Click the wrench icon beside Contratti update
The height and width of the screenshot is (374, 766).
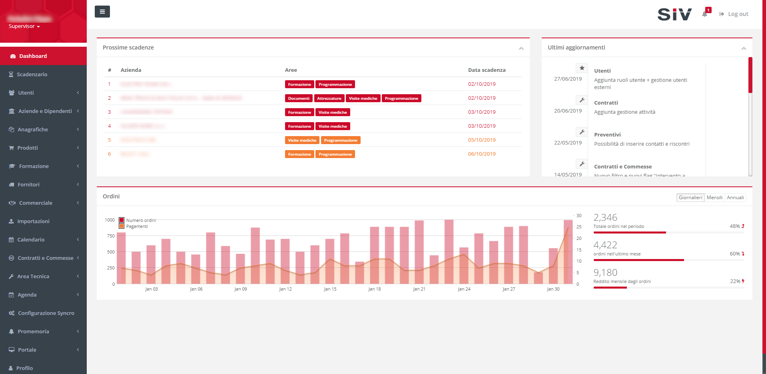point(582,100)
